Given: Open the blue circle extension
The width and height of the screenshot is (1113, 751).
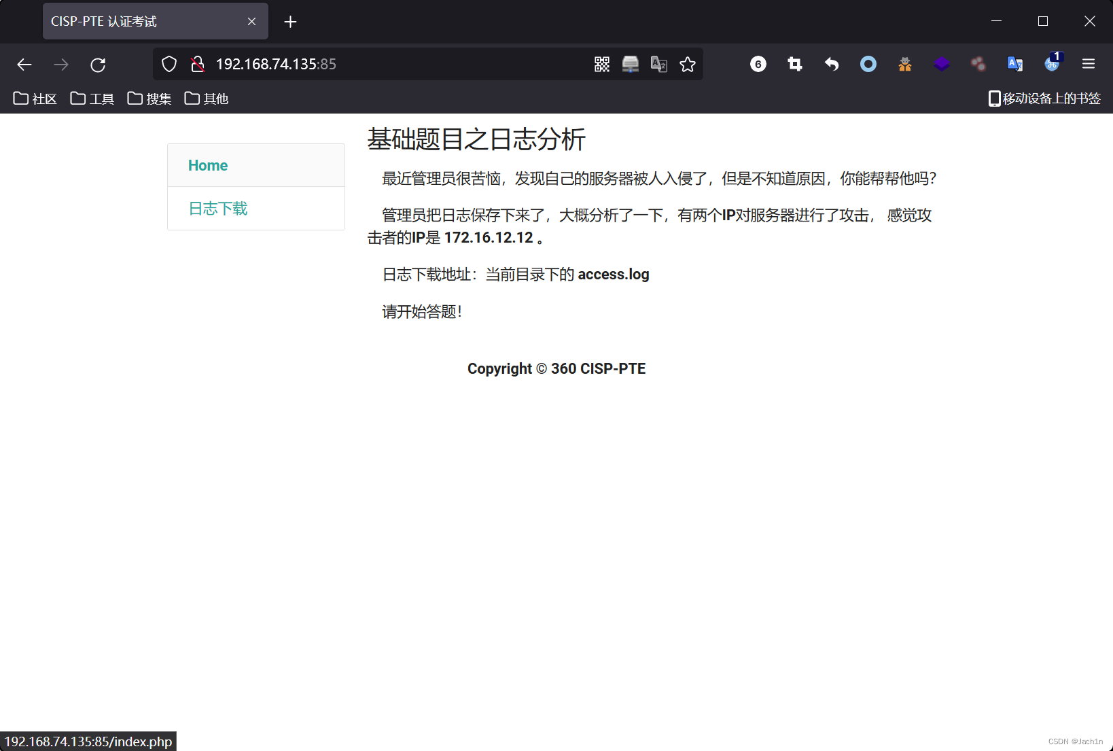Looking at the screenshot, I should pos(868,65).
